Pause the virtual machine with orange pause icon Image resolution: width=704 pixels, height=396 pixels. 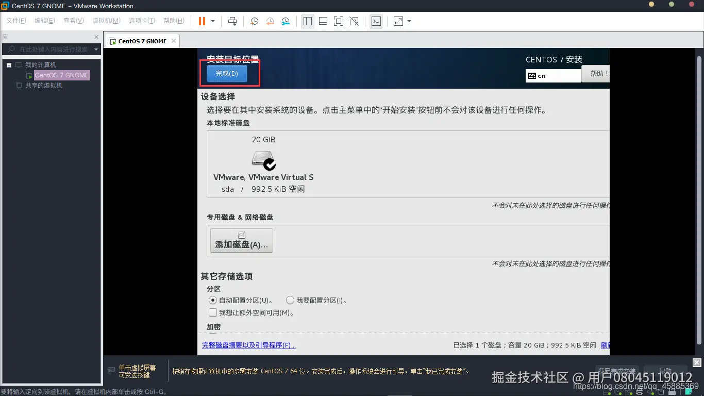pos(202,21)
